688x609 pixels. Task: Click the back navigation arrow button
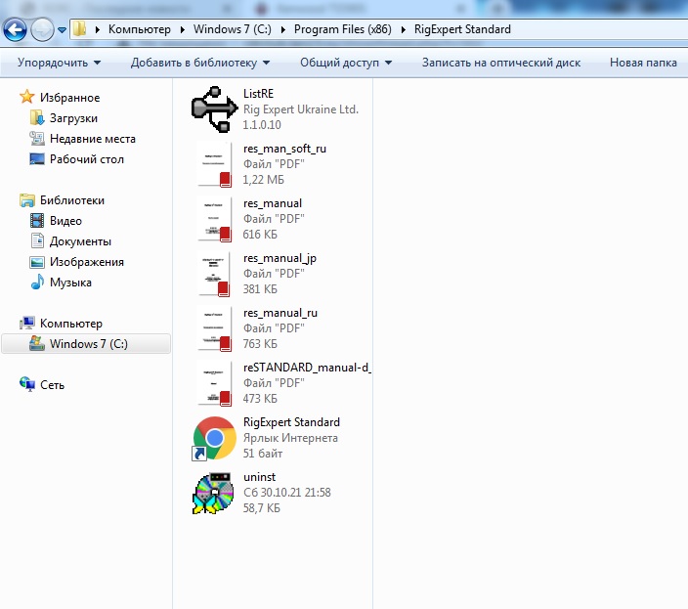point(15,29)
